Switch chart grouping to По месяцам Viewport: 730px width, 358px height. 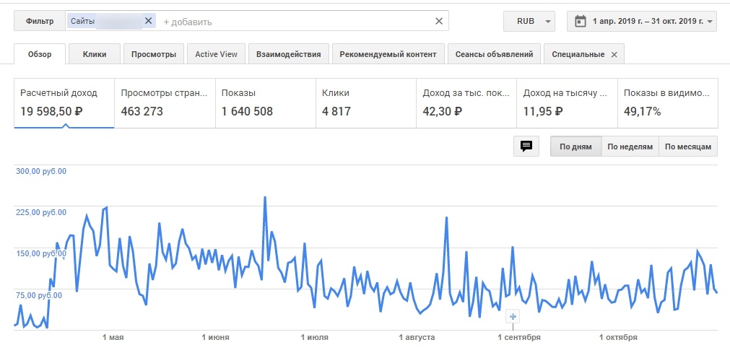click(x=688, y=147)
